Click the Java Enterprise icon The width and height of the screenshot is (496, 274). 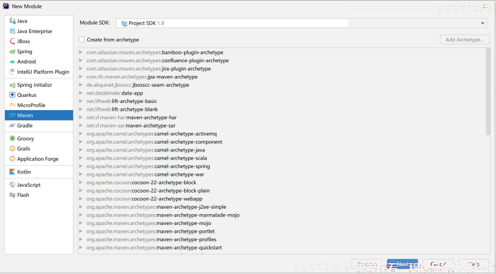tap(13, 31)
